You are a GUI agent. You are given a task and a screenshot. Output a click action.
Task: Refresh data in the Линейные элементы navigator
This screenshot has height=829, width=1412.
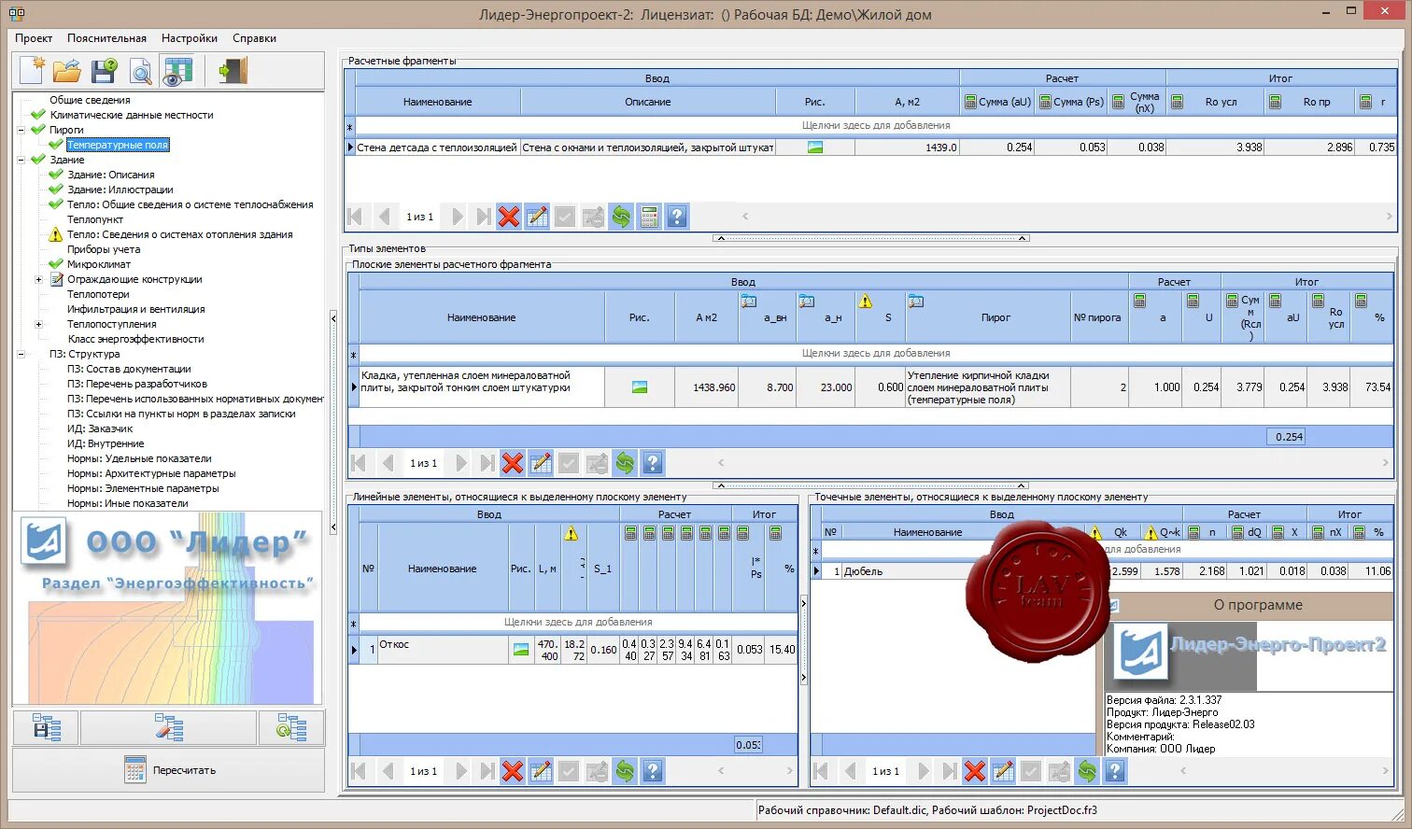click(625, 771)
